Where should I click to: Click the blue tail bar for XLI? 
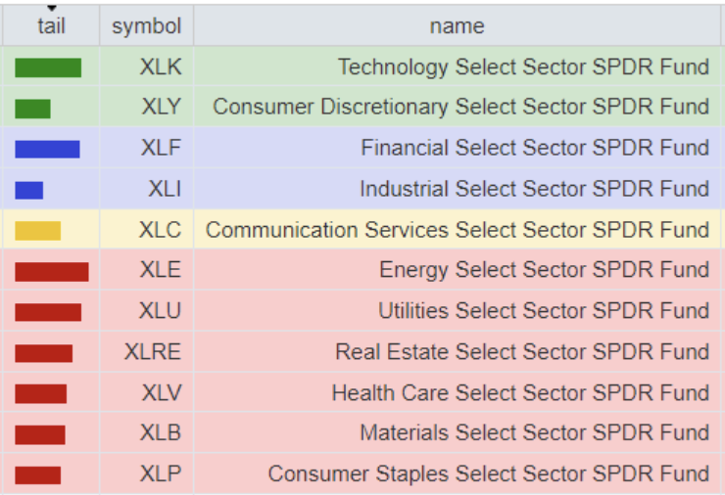(29, 190)
